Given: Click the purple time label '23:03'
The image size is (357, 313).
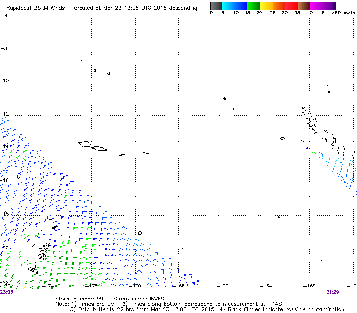Looking at the screenshot, I should point(7,292).
